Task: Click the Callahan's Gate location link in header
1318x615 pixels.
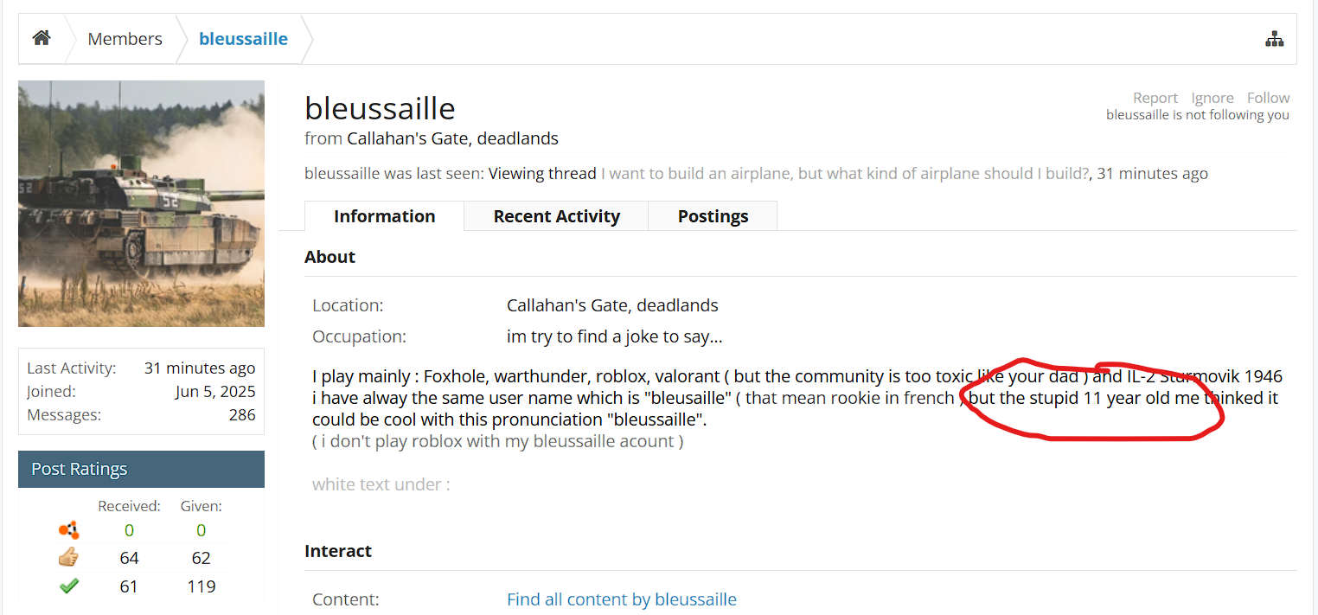Action: click(452, 138)
